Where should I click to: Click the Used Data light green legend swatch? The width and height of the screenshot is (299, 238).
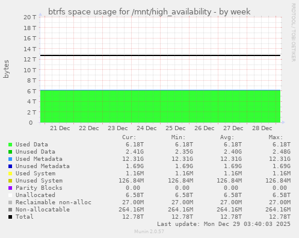click(x=10, y=145)
